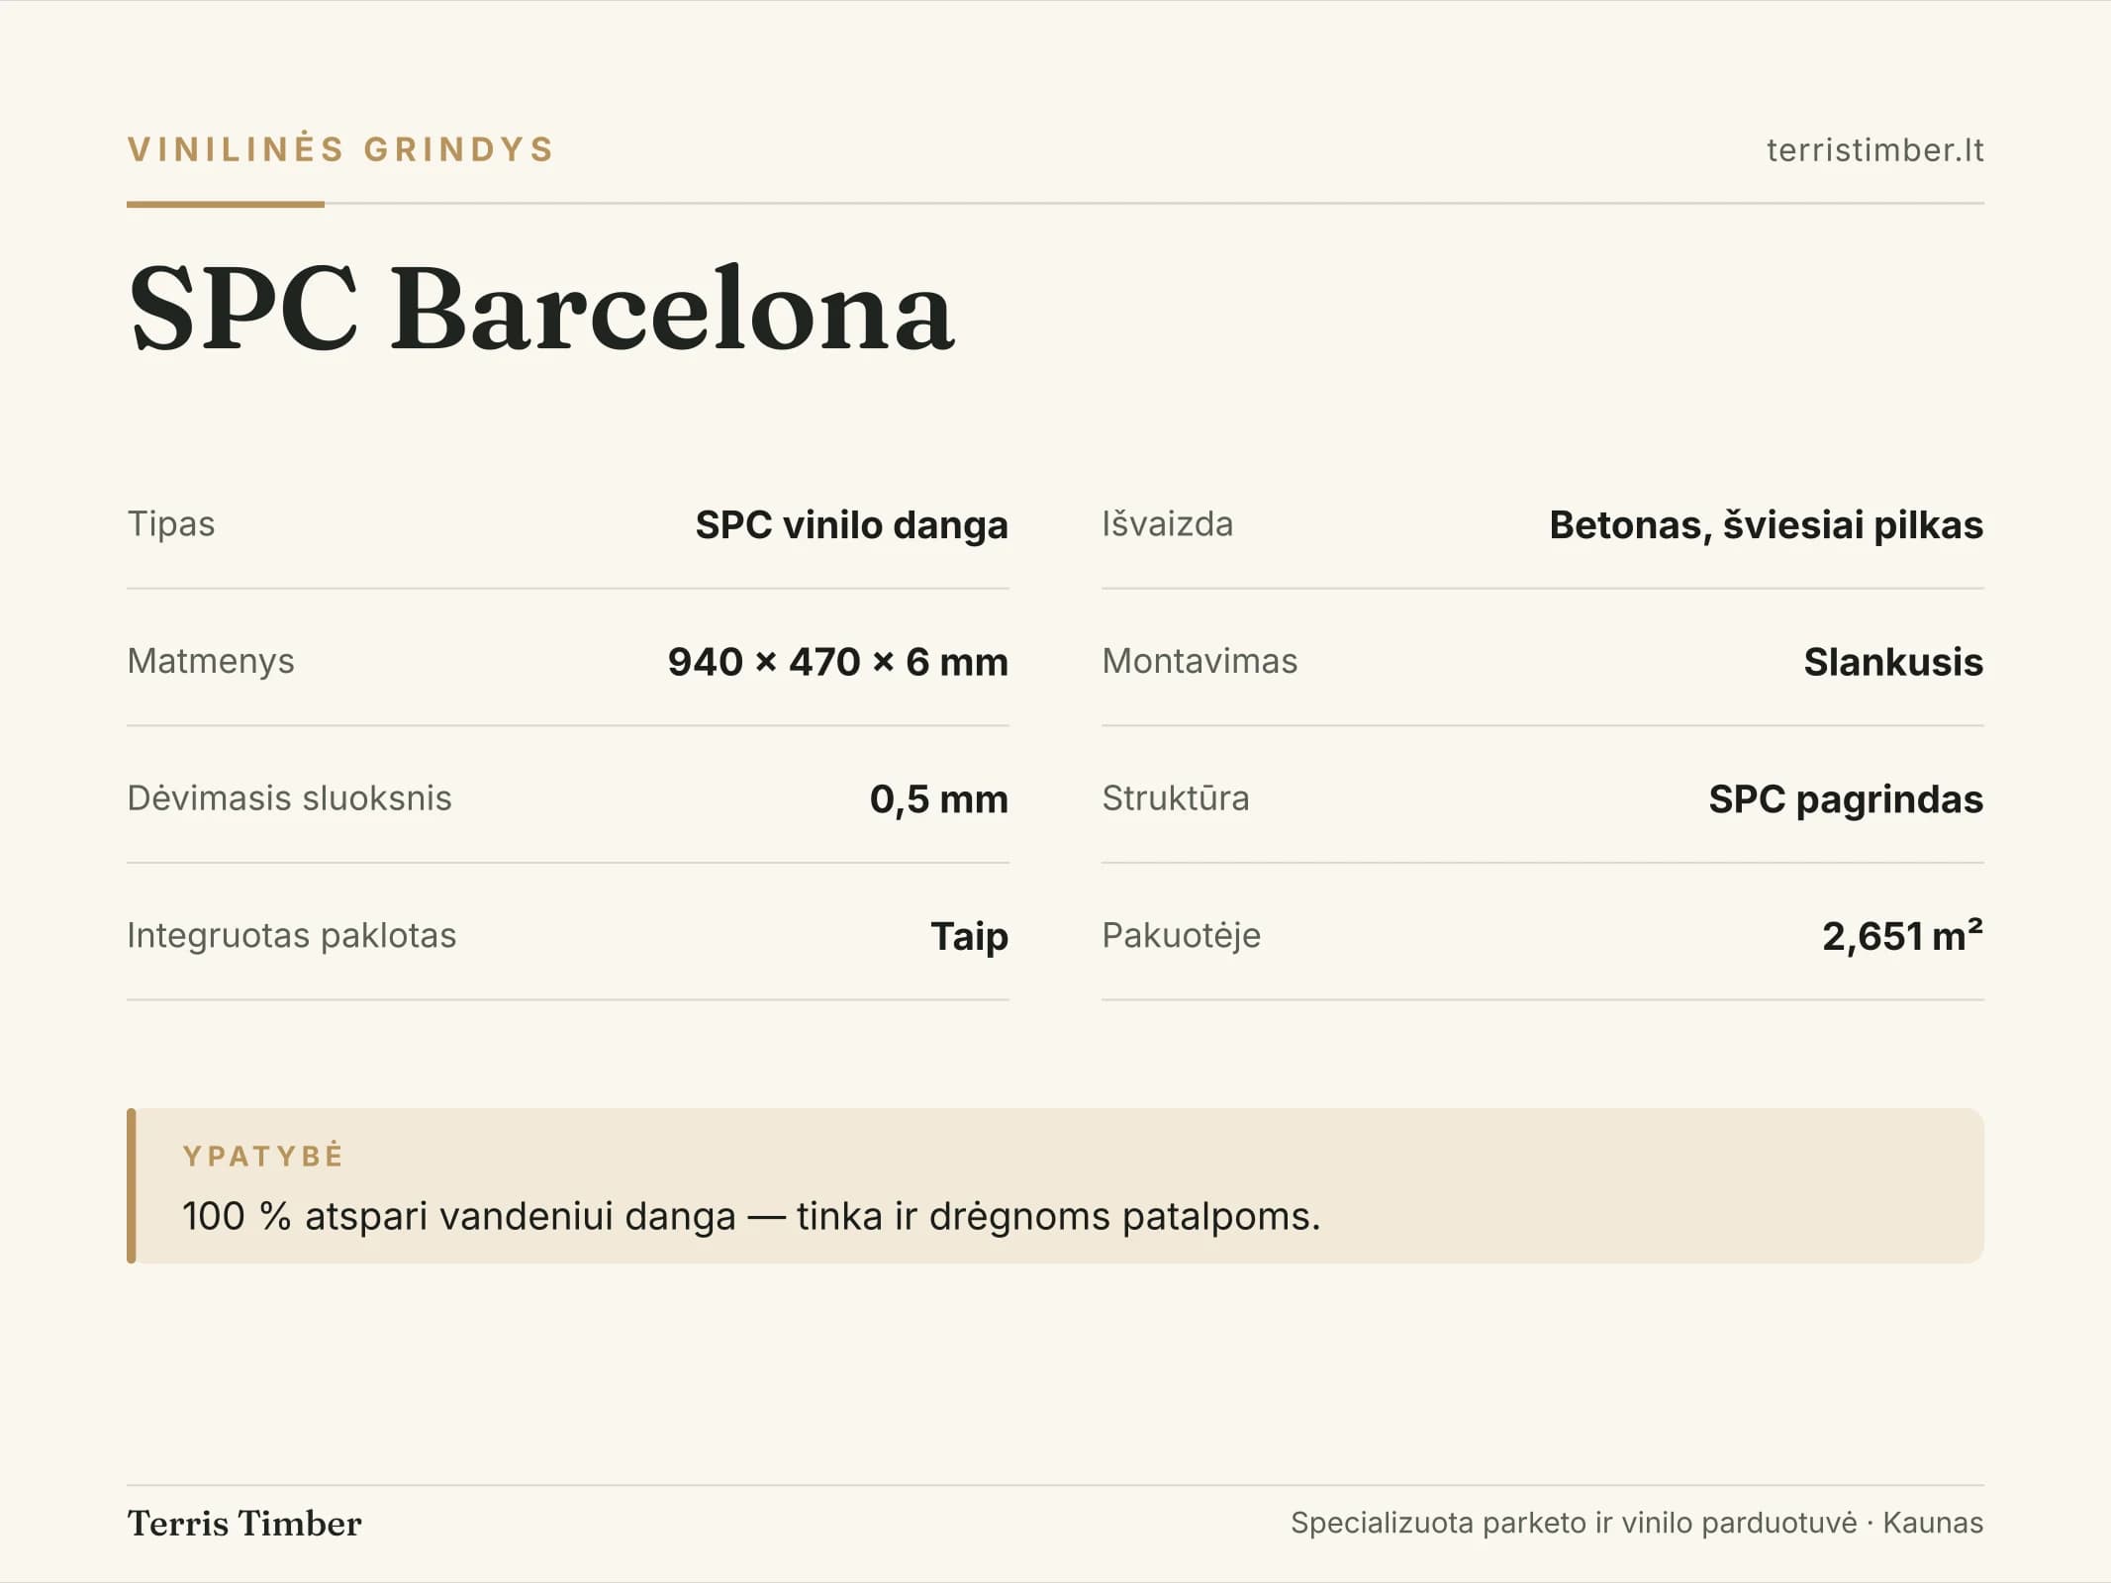The width and height of the screenshot is (2111, 1583).
Task: Select the Integruotas paklotas label
Action: pos(291,935)
